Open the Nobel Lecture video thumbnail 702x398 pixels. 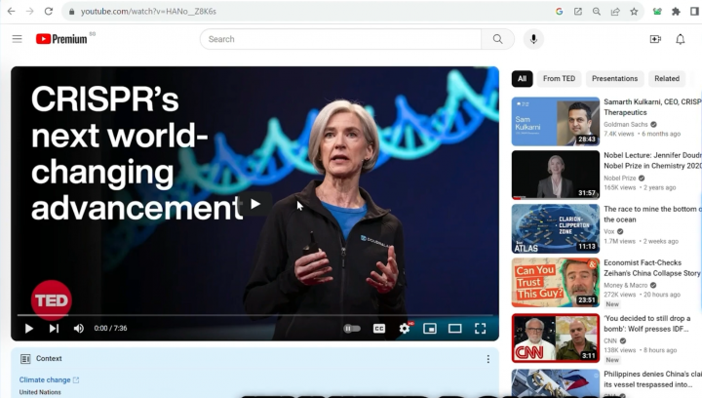[556, 175]
